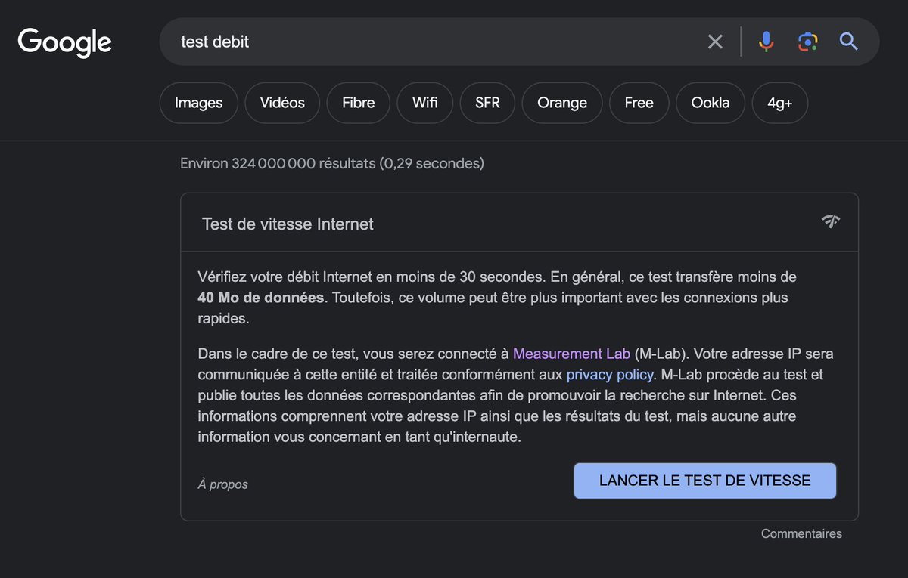Screen dimensions: 908x578
Task: Start voice search with microphone icon
Action: [x=767, y=42]
